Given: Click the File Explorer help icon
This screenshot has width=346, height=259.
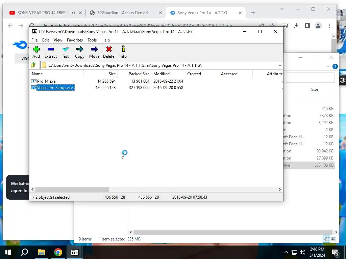Looking at the screenshot, I should click(x=335, y=66).
